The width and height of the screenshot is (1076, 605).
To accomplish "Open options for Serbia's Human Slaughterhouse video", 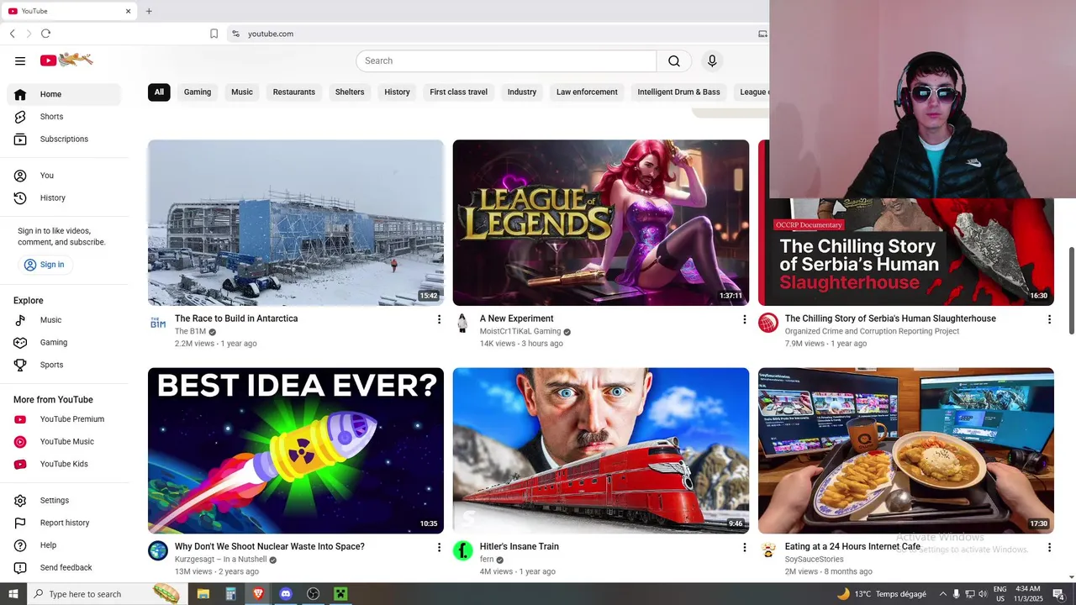I will [x=1049, y=319].
